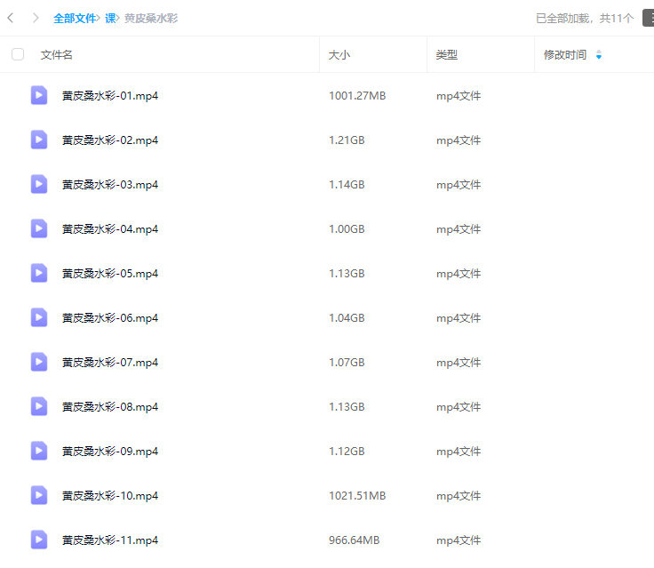Click the video icon of 黄皮桑水彩-09.mp4

[39, 451]
